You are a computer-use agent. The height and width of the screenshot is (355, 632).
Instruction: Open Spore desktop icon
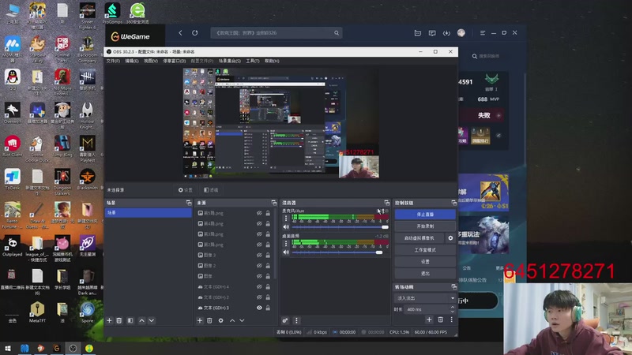88,312
